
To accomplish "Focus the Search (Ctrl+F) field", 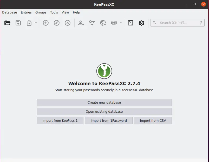I will (177, 23).
